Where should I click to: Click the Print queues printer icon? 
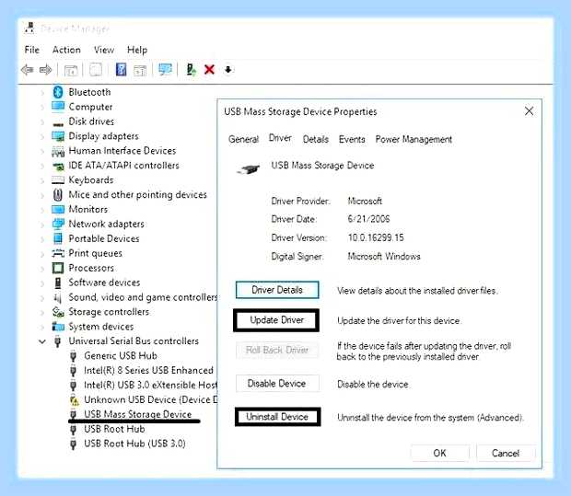click(58, 253)
